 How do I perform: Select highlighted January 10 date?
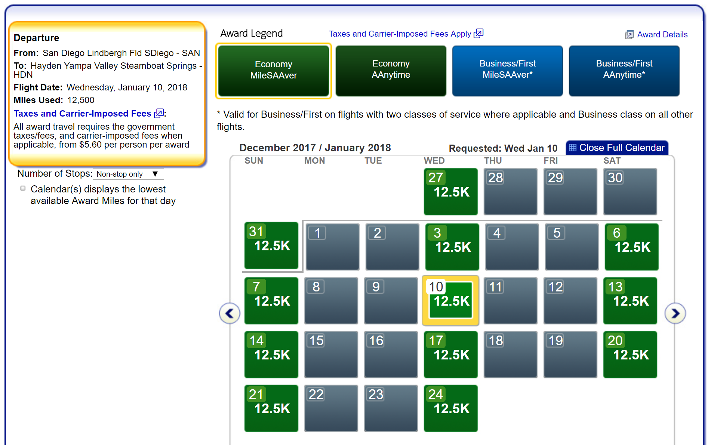[450, 300]
